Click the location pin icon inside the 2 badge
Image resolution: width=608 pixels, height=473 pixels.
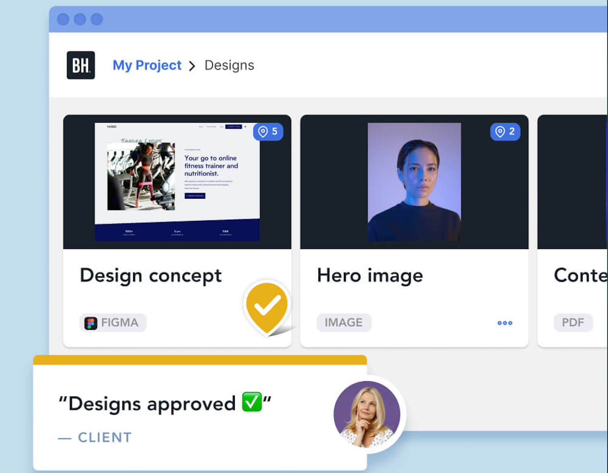point(499,132)
